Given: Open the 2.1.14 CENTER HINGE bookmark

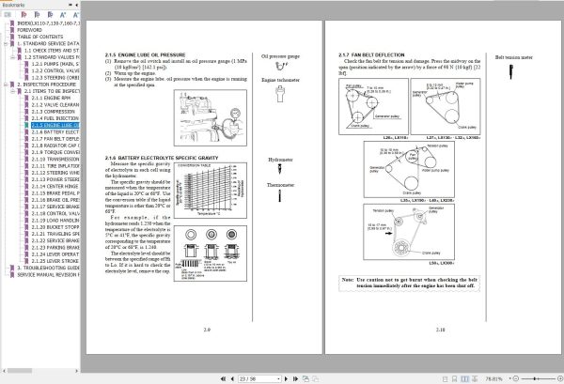Looking at the screenshot, I should pyautogui.click(x=55, y=187).
